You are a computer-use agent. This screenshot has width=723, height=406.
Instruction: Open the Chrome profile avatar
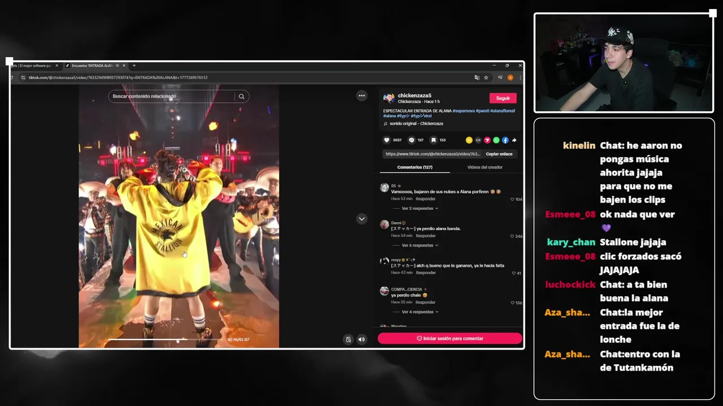click(510, 78)
